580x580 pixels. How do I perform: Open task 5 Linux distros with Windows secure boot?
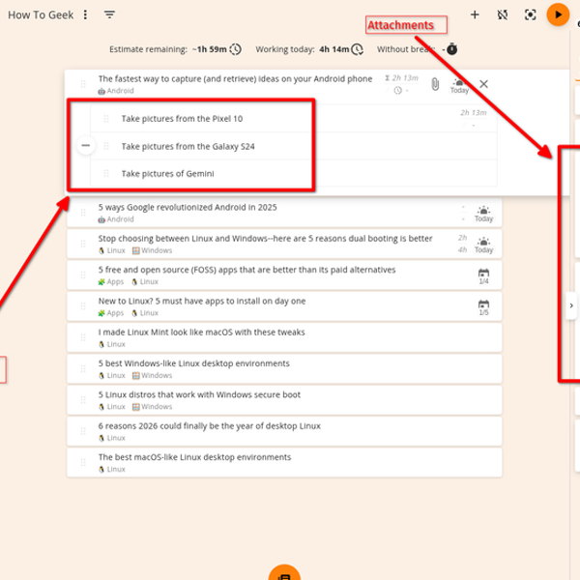[x=199, y=394]
